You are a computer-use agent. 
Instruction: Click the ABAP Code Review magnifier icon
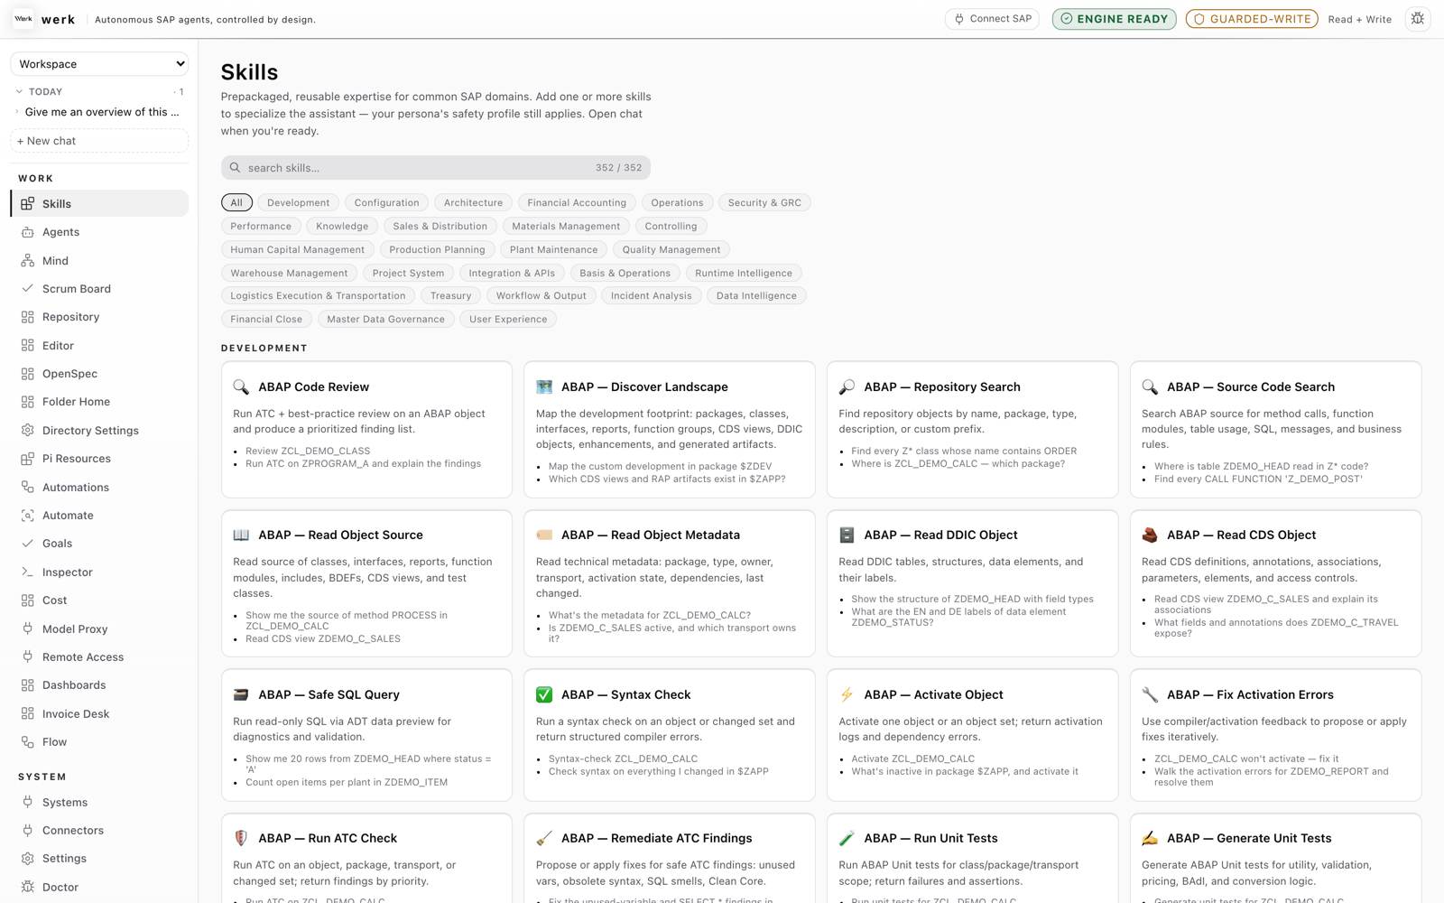tap(241, 387)
